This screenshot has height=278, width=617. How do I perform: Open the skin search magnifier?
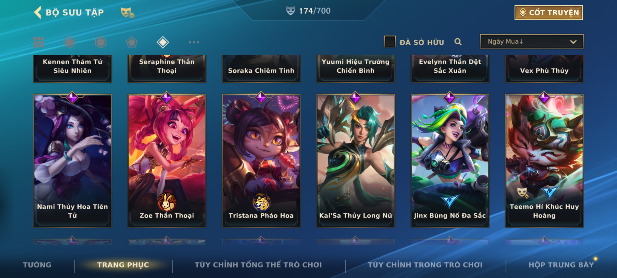[458, 42]
